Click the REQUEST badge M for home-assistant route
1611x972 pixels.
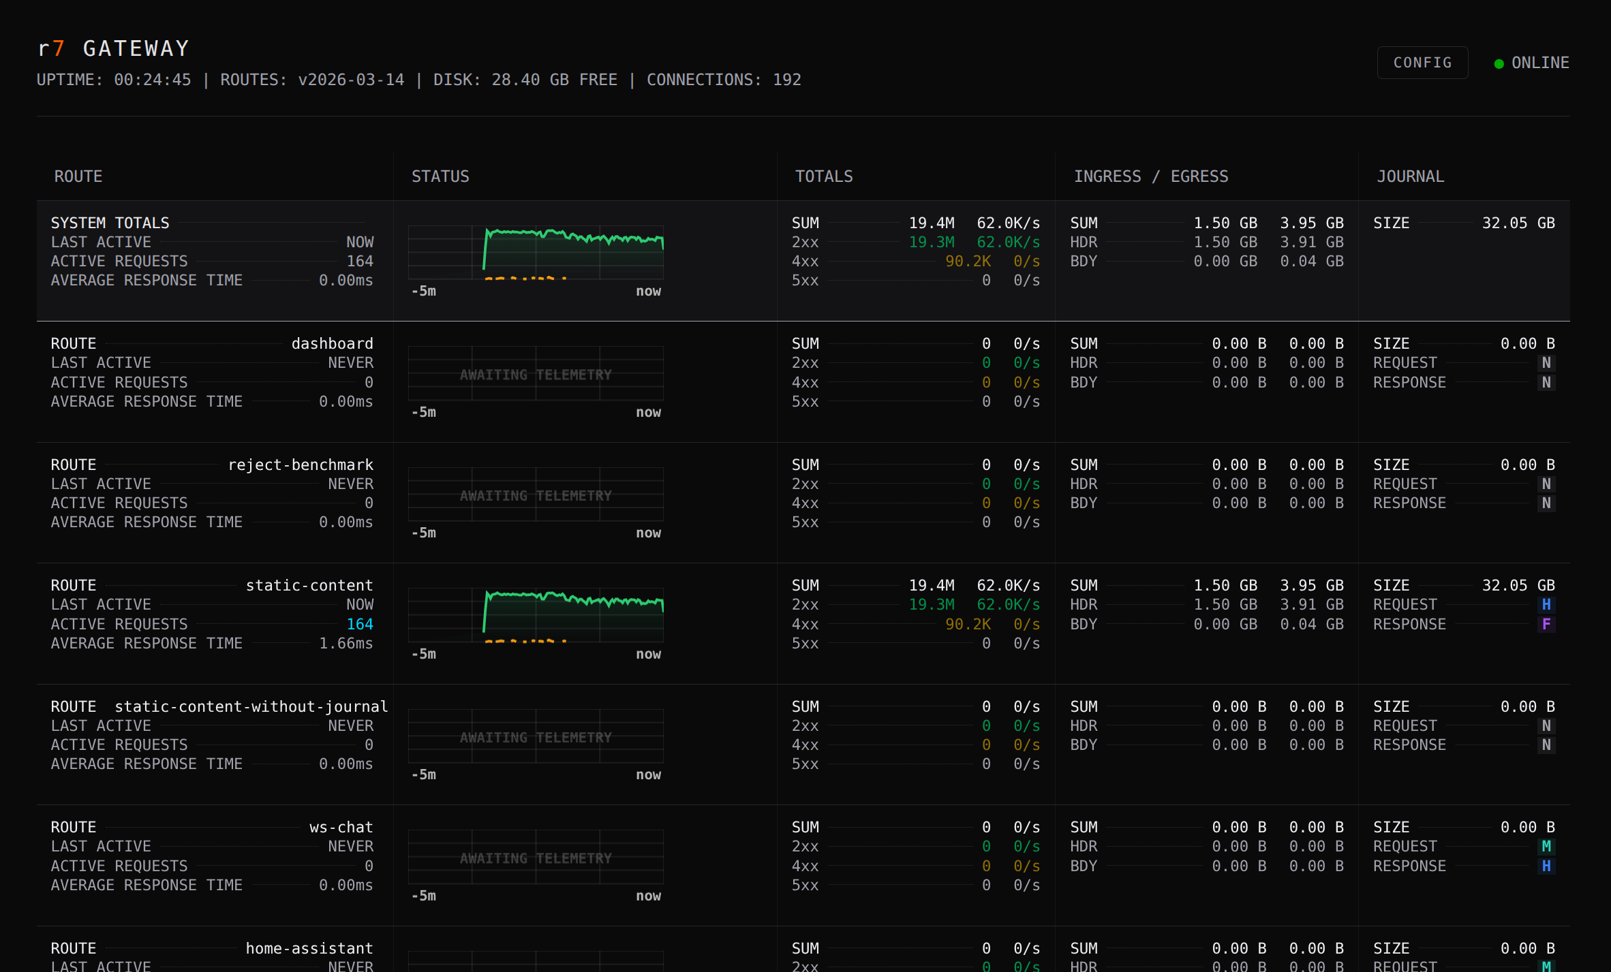pyautogui.click(x=1546, y=966)
